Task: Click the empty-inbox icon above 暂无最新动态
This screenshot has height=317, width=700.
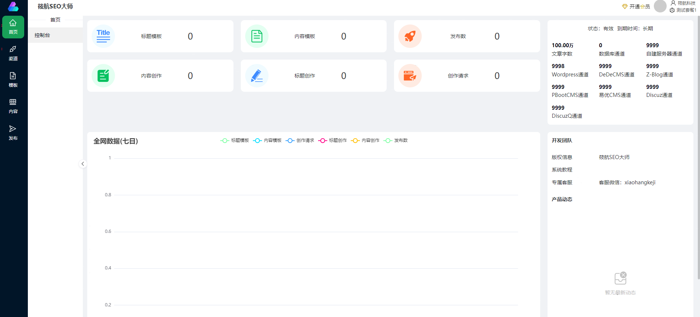Action: [620, 278]
